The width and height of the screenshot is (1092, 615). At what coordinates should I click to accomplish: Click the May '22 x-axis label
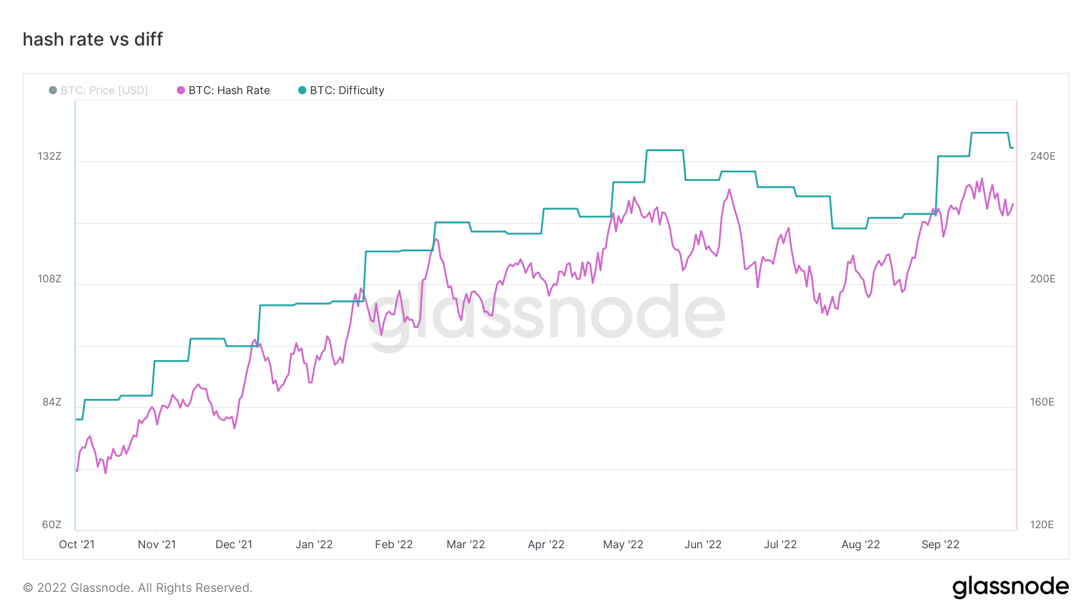point(623,545)
